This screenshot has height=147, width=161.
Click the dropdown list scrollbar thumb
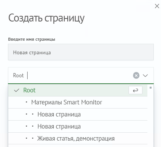point(150,88)
